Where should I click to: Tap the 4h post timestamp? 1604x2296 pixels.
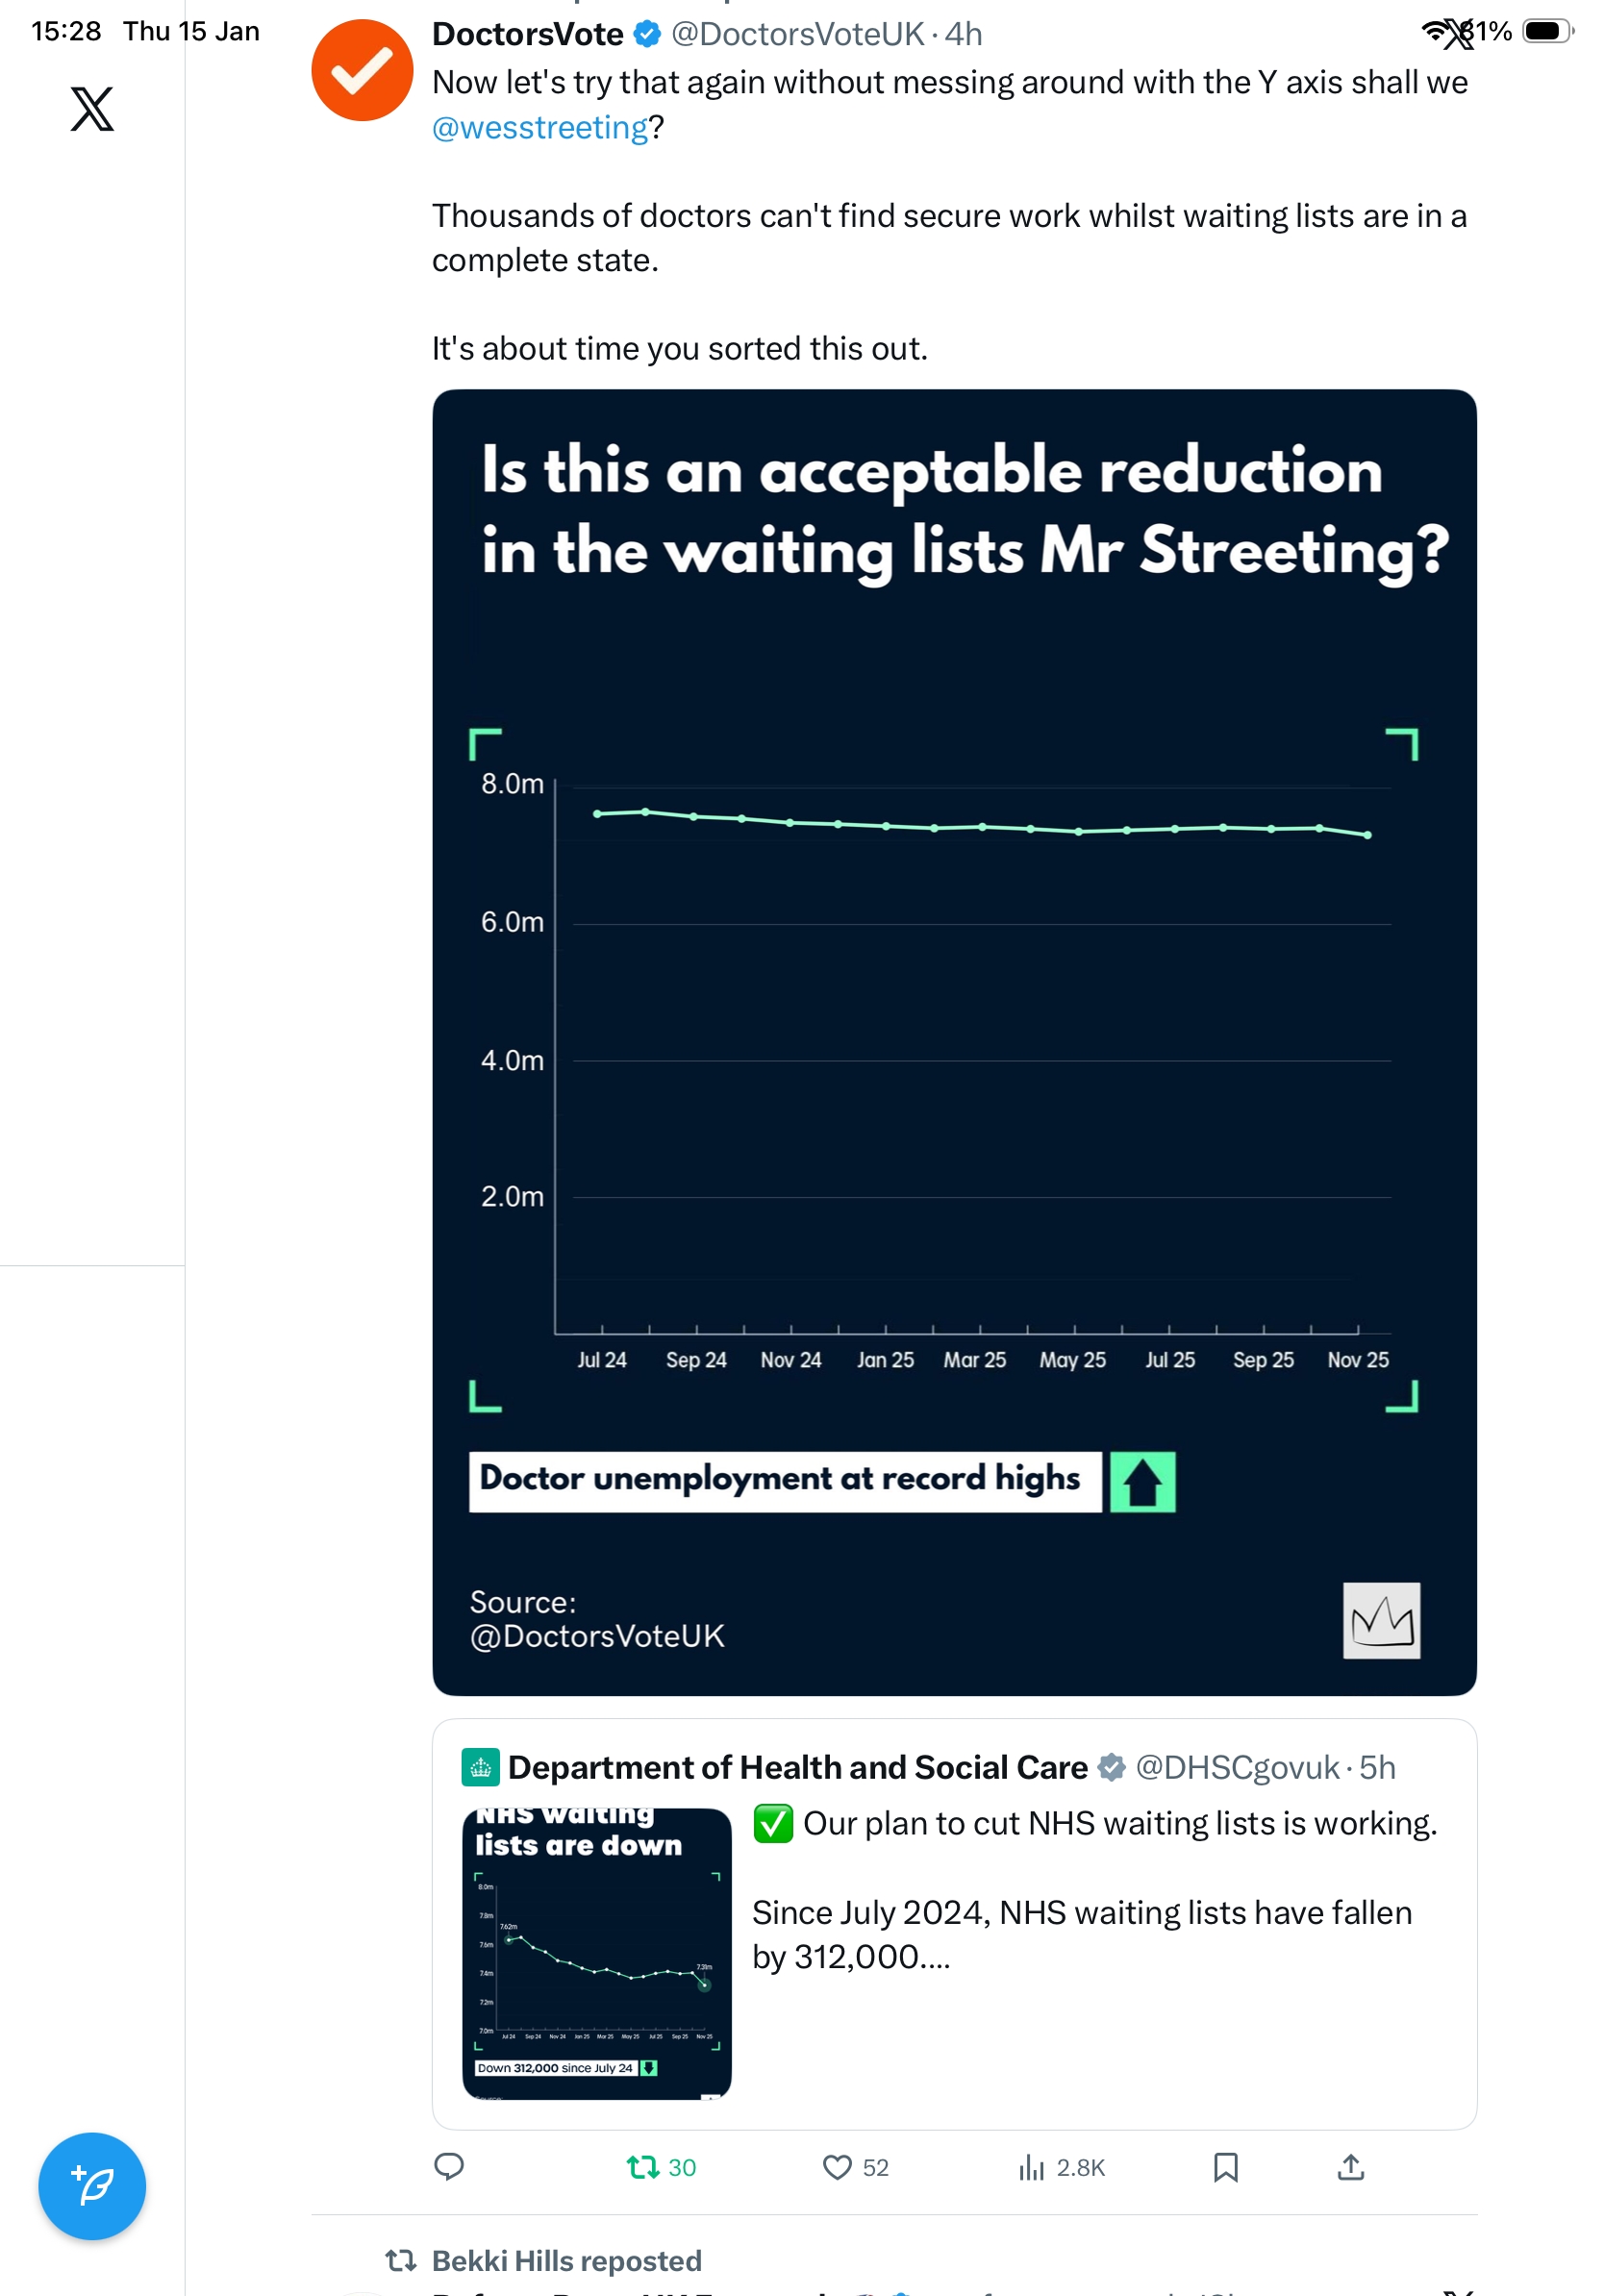(x=964, y=35)
